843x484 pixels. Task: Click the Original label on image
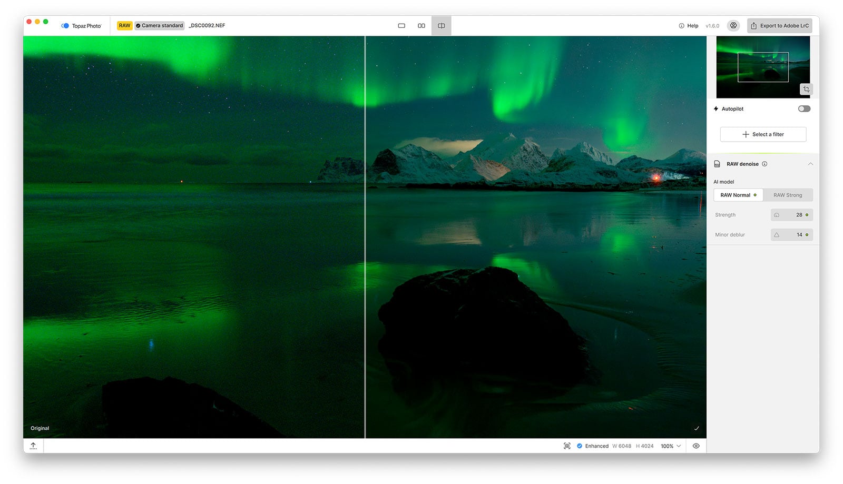(40, 428)
